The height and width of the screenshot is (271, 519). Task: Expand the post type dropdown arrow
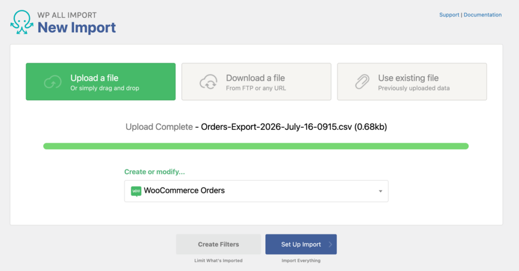coord(380,191)
